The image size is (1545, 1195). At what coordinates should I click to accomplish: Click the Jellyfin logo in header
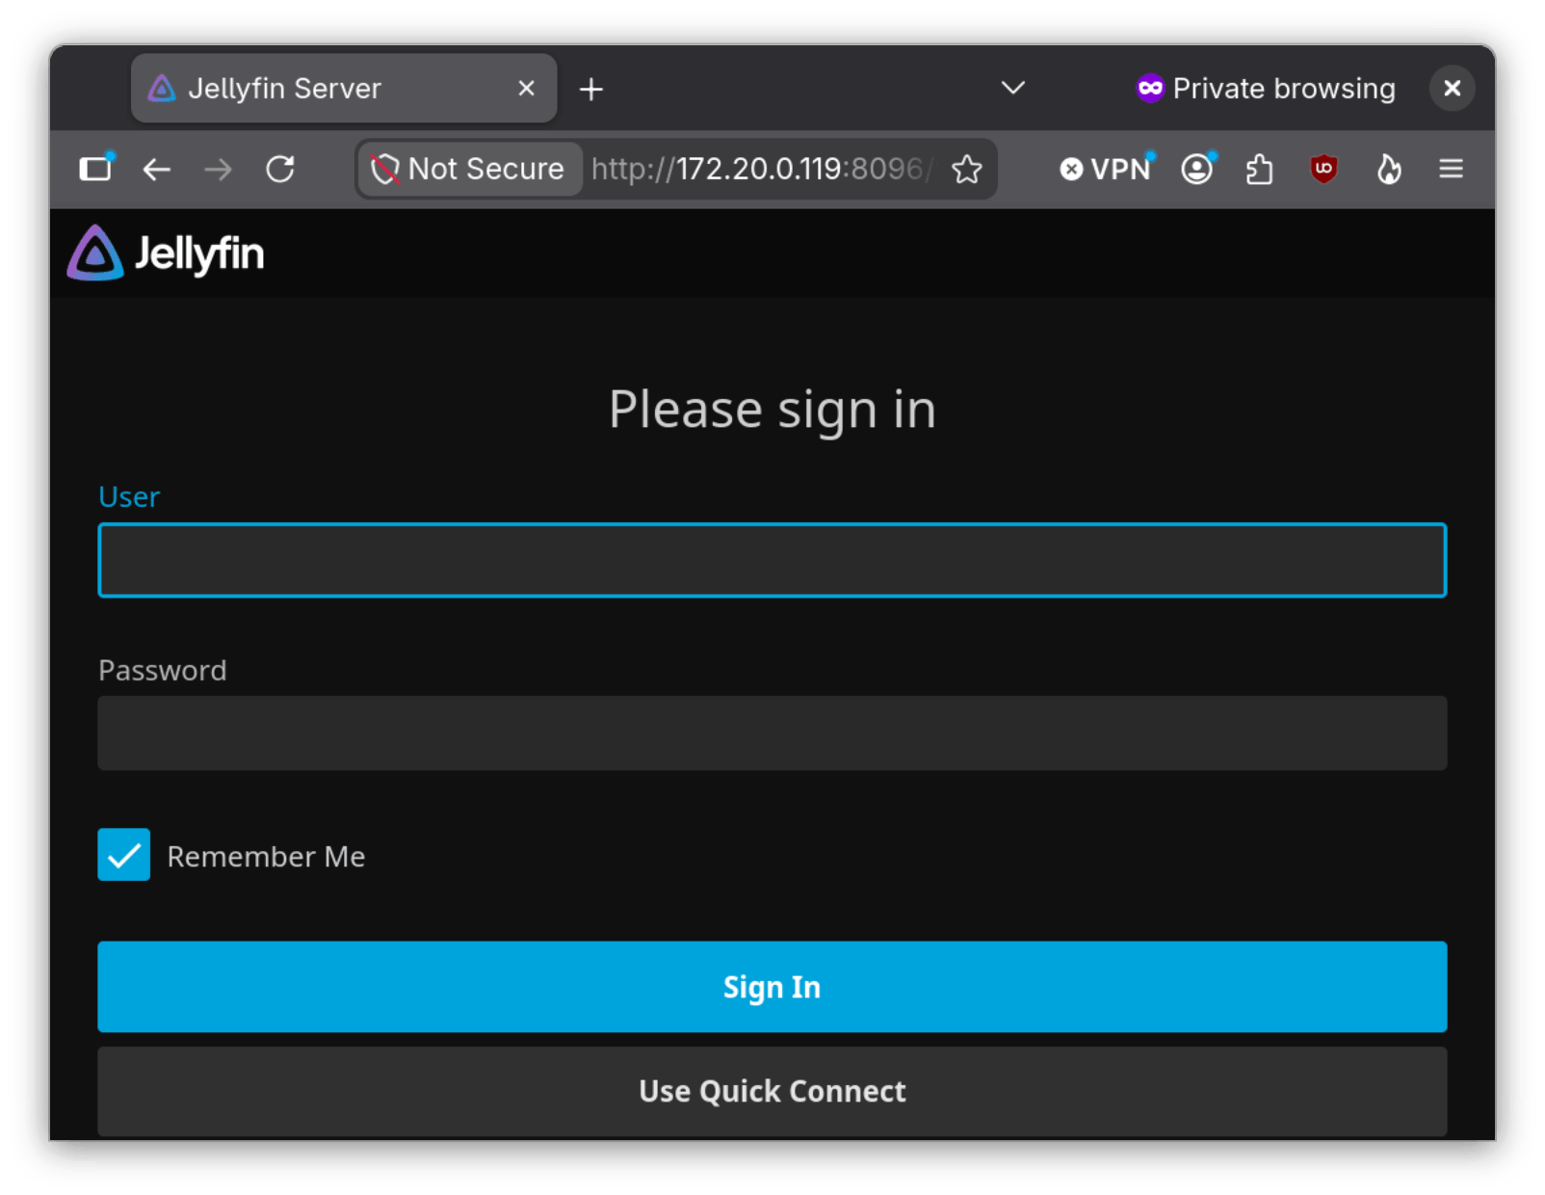click(166, 253)
